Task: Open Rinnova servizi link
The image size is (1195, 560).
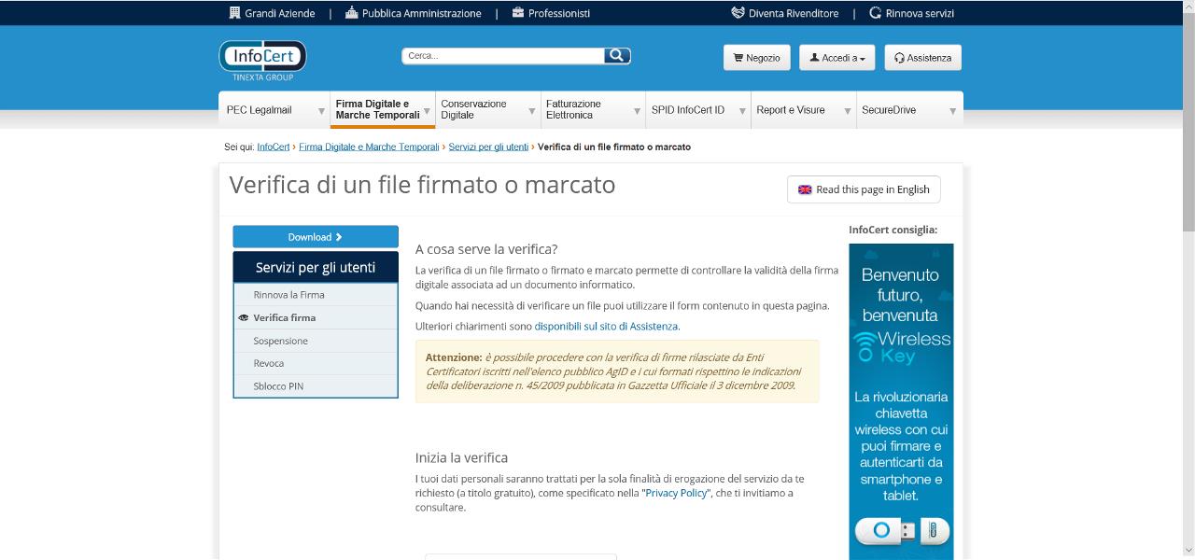Action: (x=911, y=13)
